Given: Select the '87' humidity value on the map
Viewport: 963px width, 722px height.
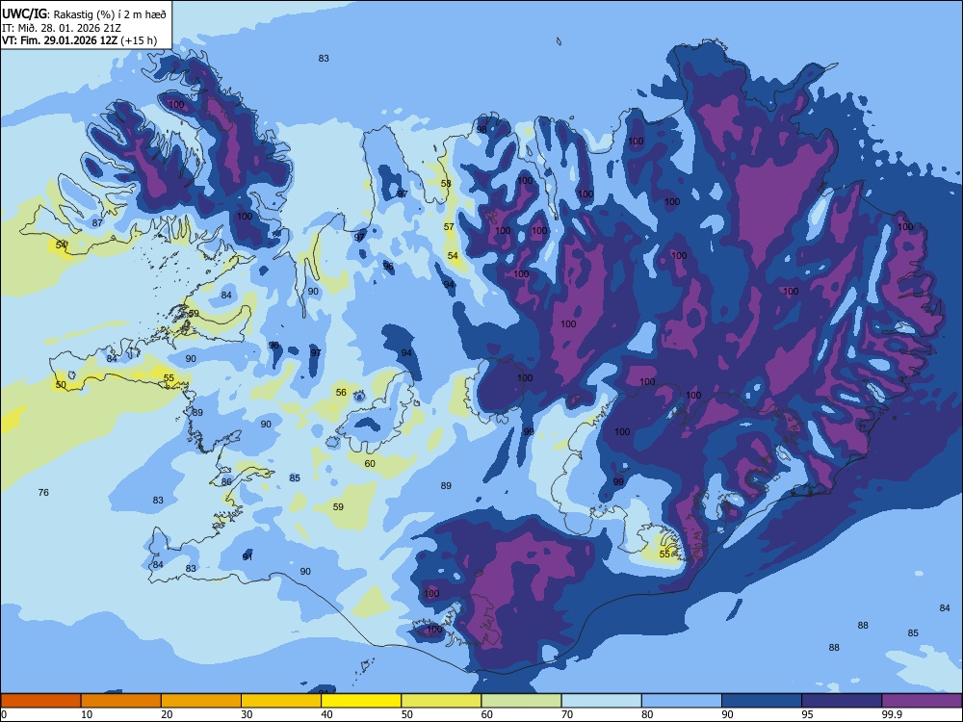Looking at the screenshot, I should 97,222.
